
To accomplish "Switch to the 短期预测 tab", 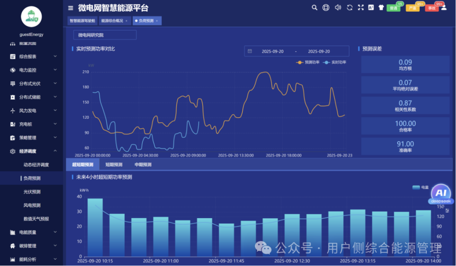I will 114,165.
